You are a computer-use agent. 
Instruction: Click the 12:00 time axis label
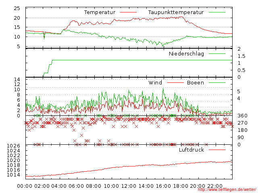pos(129,186)
